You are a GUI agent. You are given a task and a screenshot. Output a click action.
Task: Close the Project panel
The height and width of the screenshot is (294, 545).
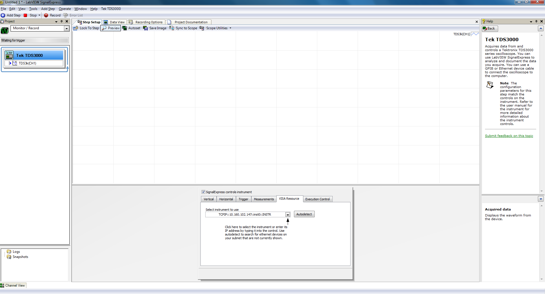[67, 21]
